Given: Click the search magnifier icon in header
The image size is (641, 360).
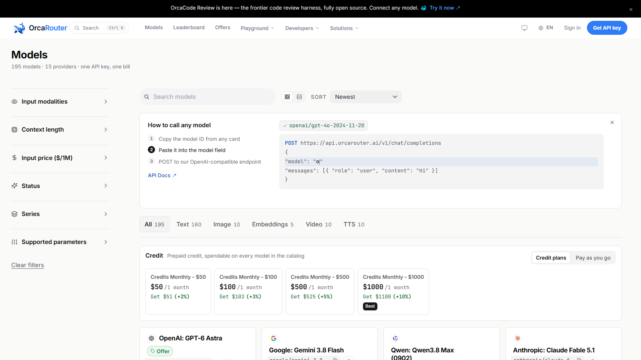Looking at the screenshot, I should click(77, 28).
